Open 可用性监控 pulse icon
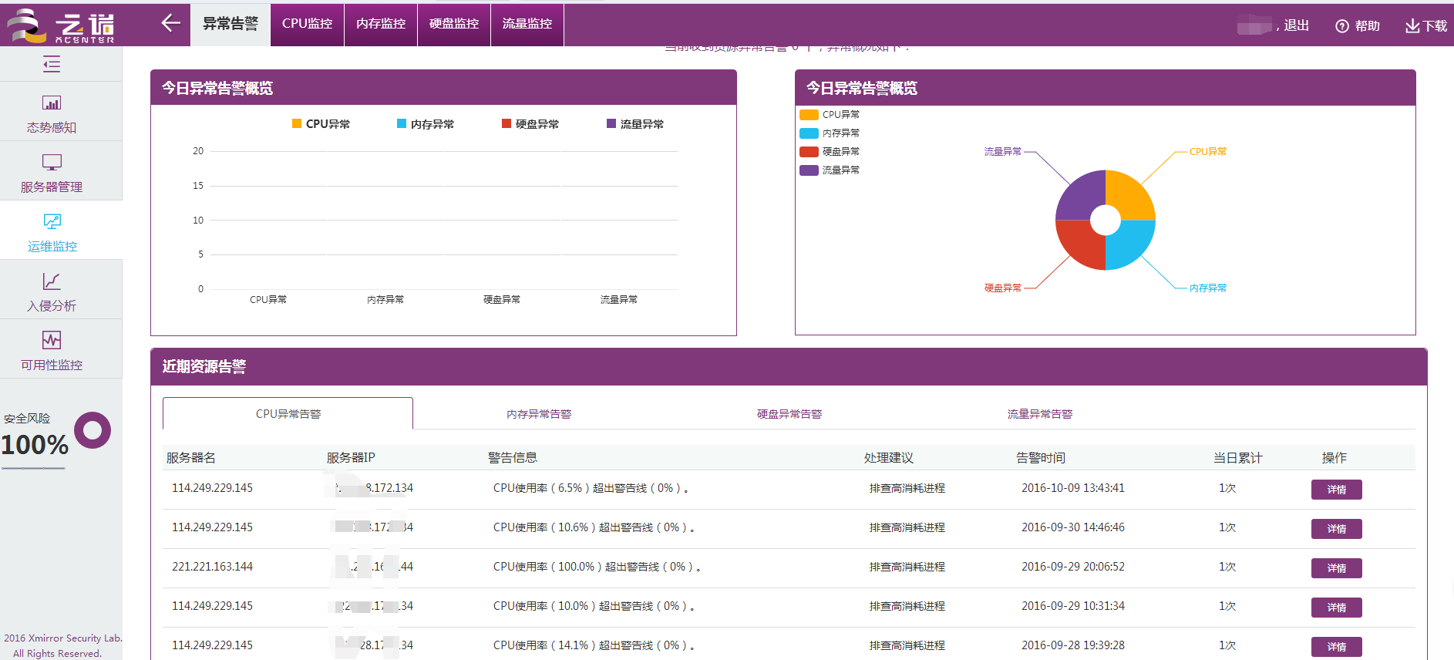This screenshot has height=660, width=1454. [x=52, y=340]
